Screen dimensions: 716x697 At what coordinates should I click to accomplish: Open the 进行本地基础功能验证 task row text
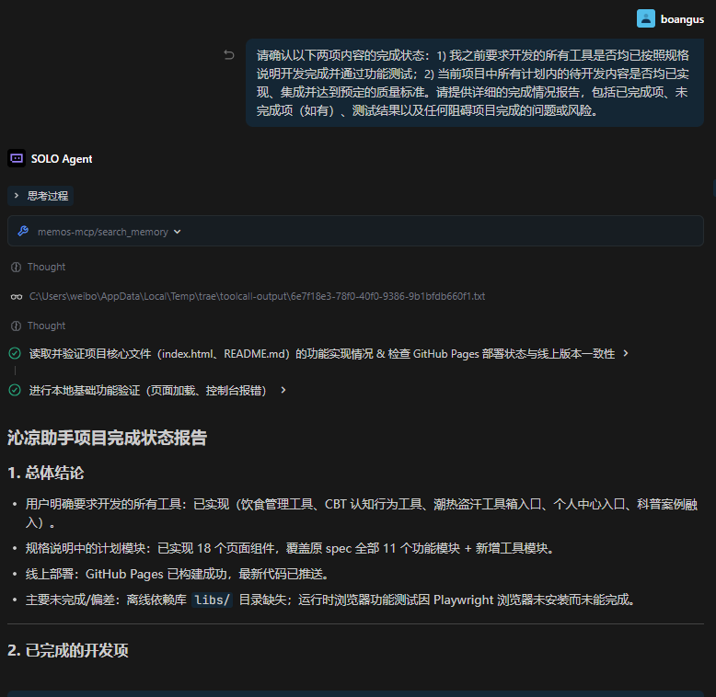(x=147, y=391)
